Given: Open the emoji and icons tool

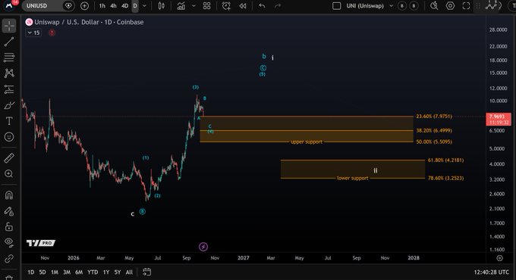Looking at the screenshot, I should (9, 137).
